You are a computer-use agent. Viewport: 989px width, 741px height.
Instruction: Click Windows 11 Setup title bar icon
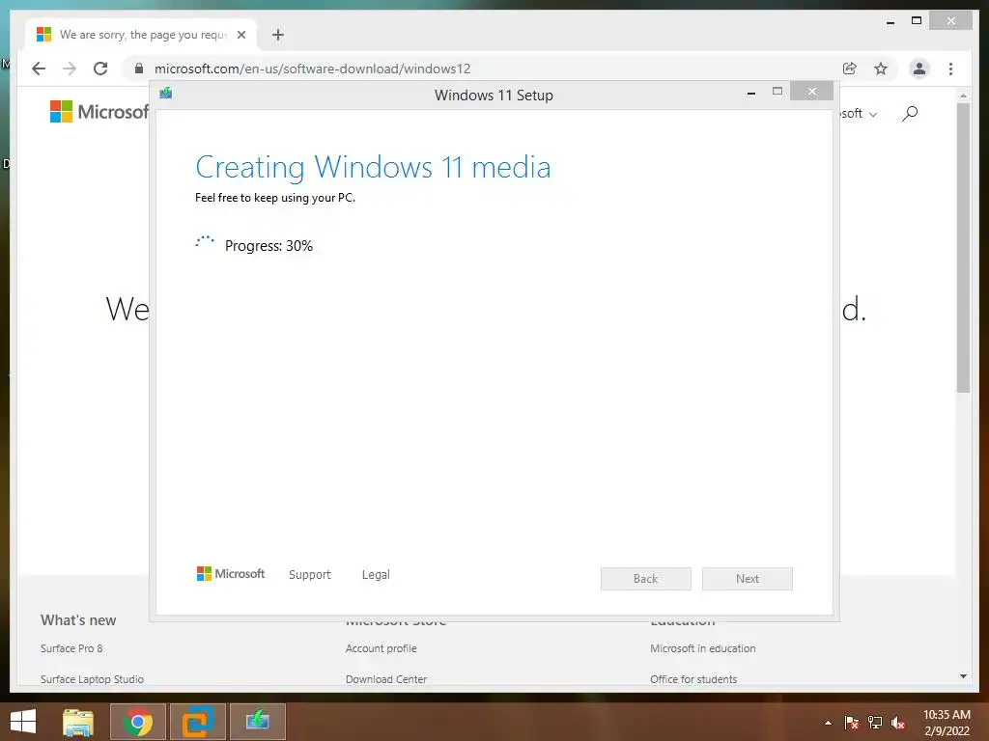[x=166, y=94]
